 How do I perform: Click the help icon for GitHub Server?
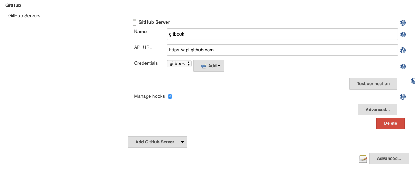[x=403, y=23]
